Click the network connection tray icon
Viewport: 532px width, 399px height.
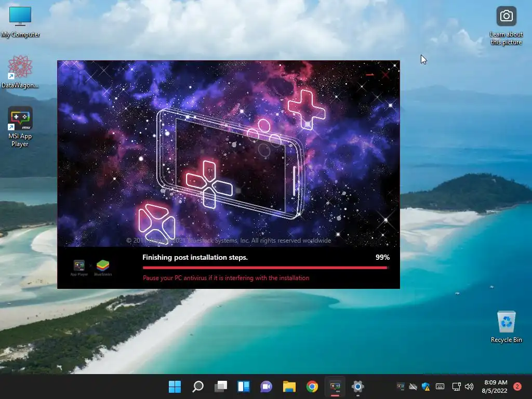[456, 387]
